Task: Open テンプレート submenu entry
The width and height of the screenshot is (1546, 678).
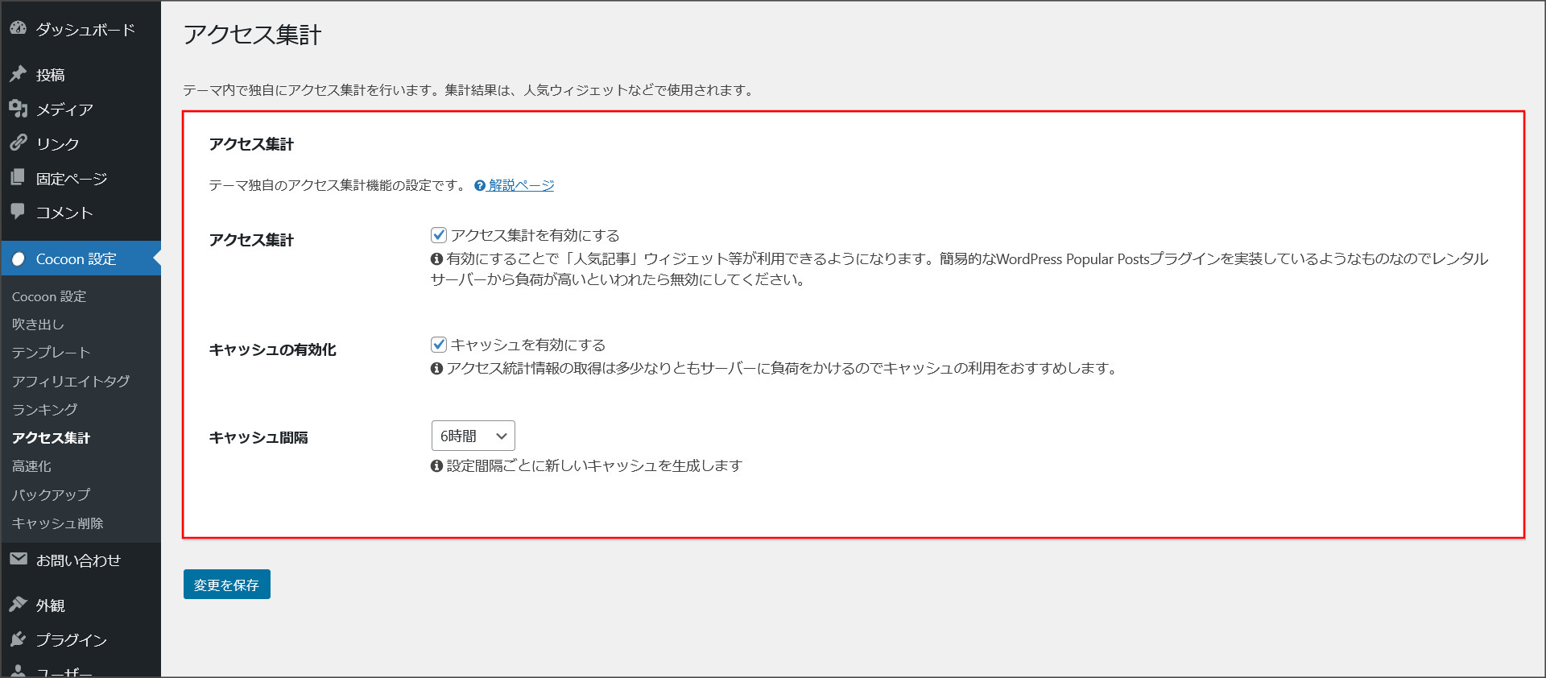Action: click(x=51, y=353)
